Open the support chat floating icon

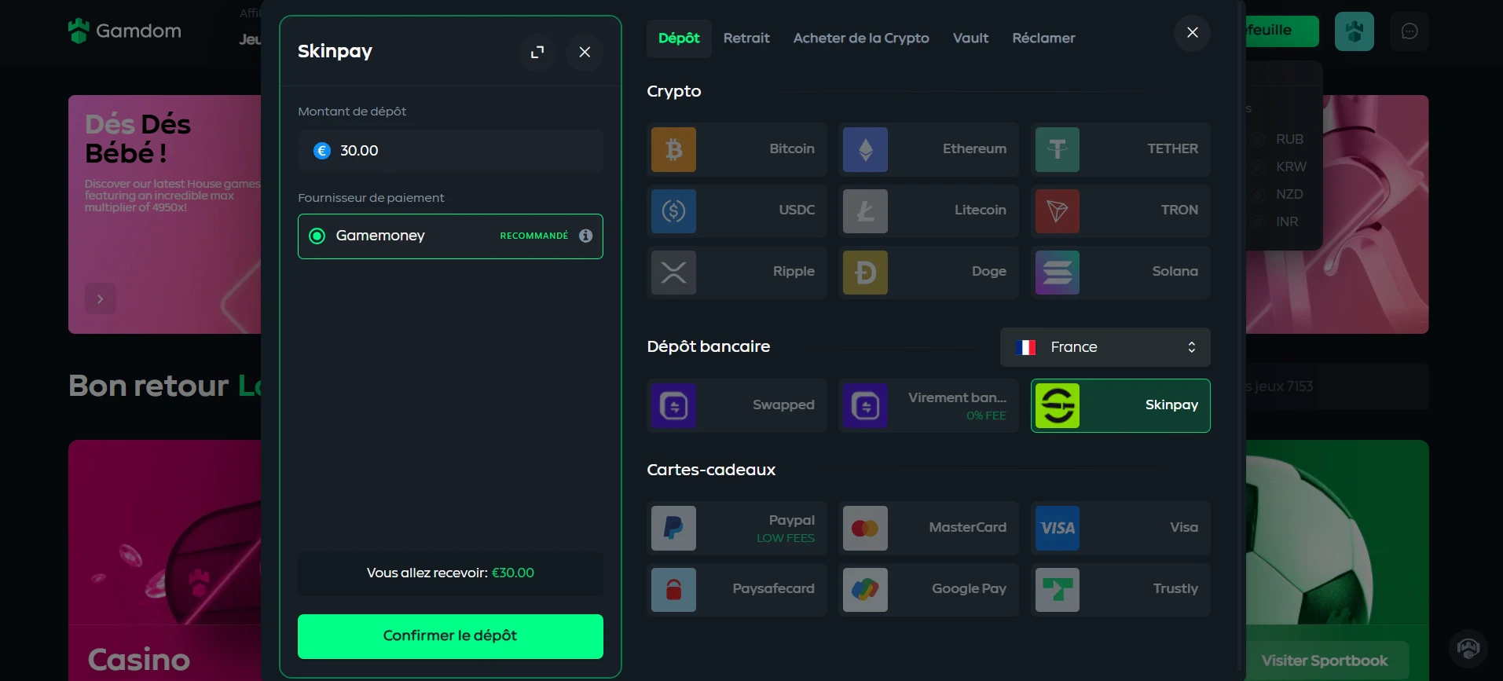tap(1468, 649)
